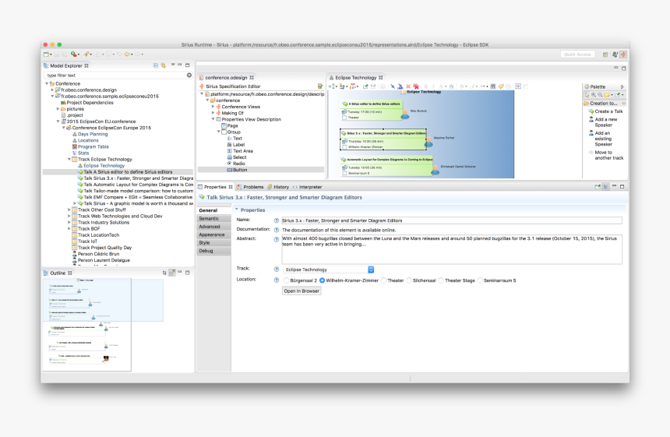Toggle Link with Editor in Model Explorer
Screen dimensions: 670x437
(x=164, y=65)
